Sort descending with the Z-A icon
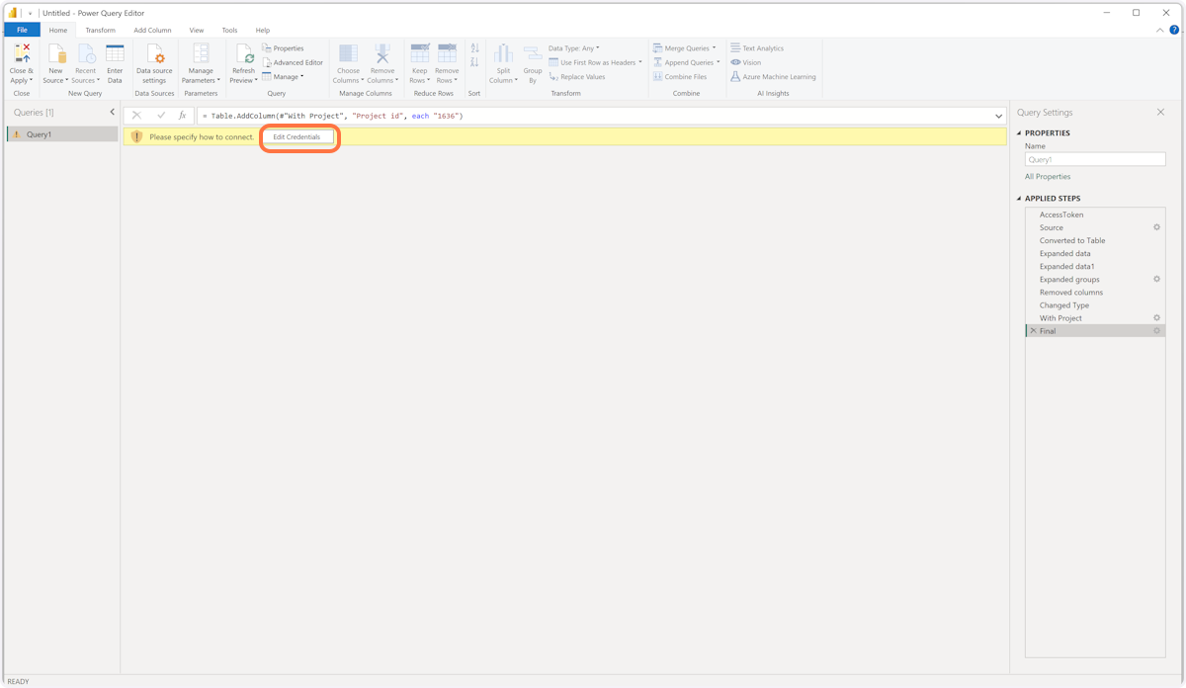 point(474,62)
